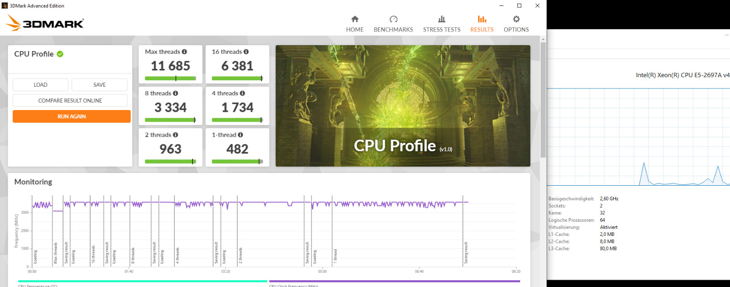Click the Sockets value in Task Manager
730x287 pixels.
(x=601, y=206)
